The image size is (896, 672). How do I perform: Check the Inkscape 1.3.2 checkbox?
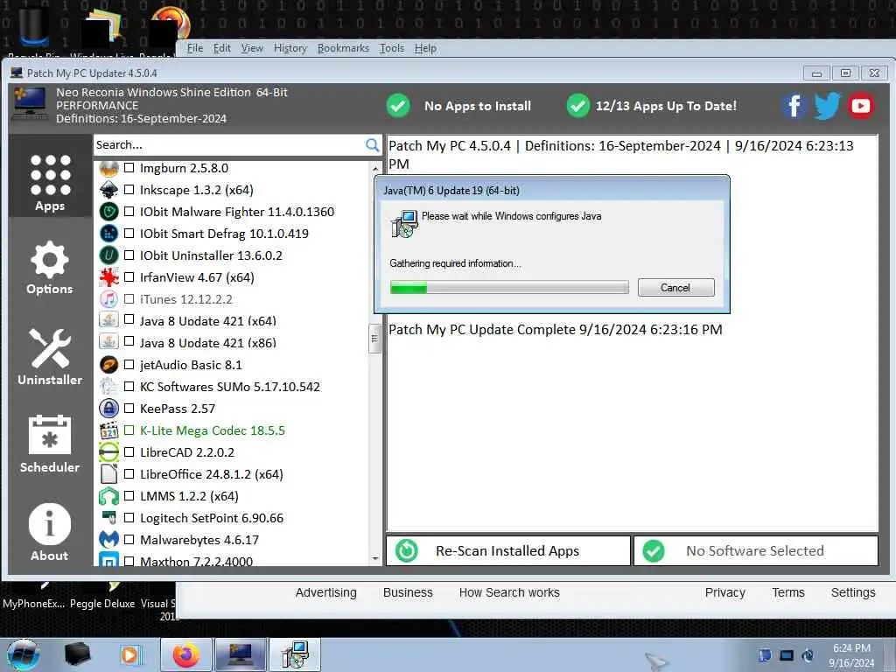point(129,190)
